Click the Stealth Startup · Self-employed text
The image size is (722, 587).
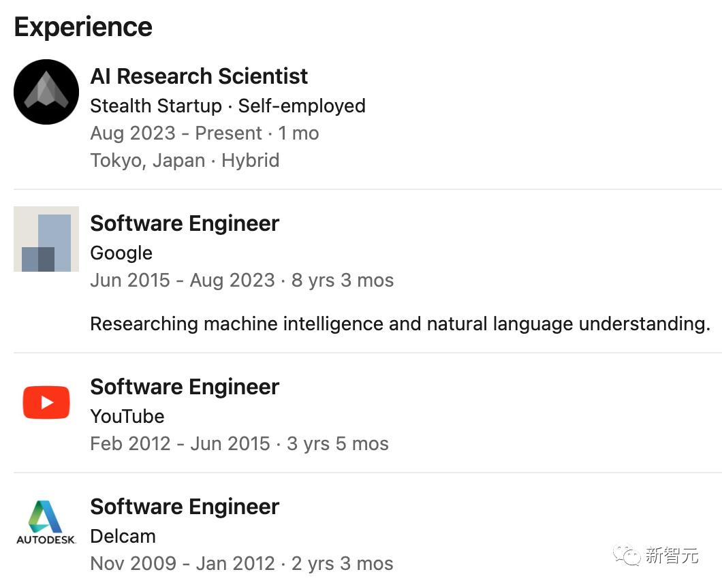(x=227, y=106)
